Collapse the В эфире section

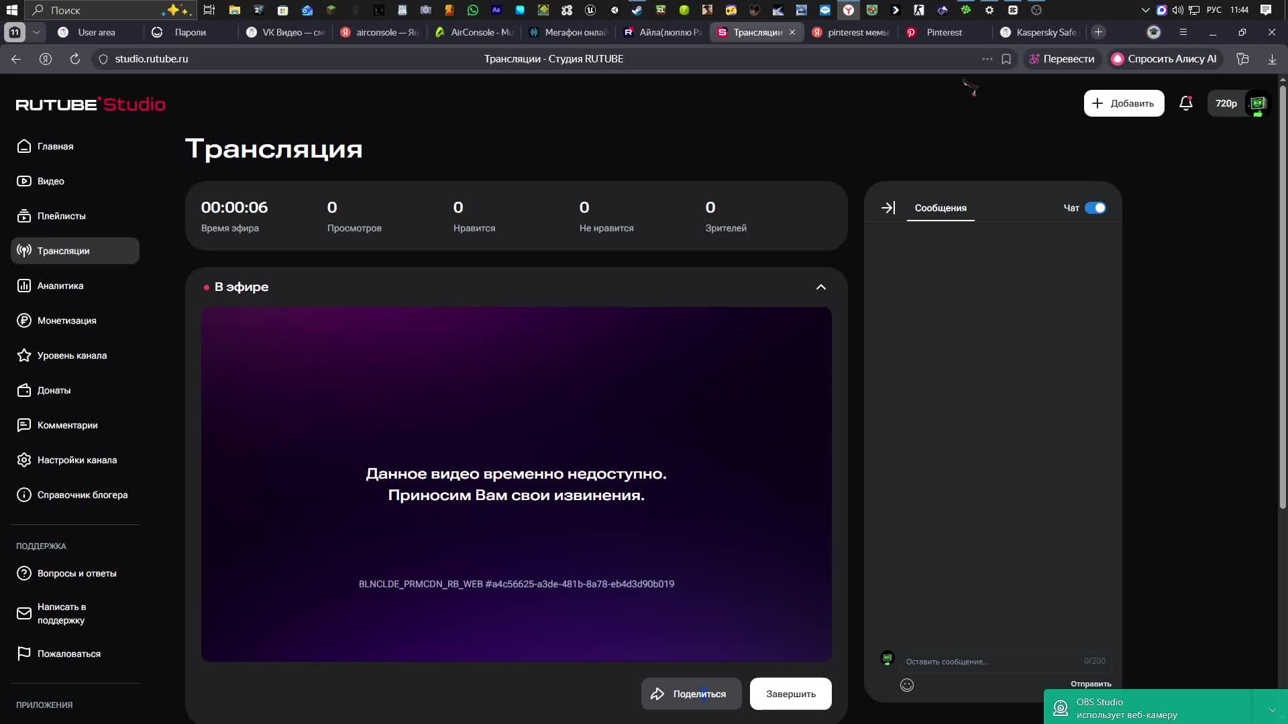coord(820,287)
